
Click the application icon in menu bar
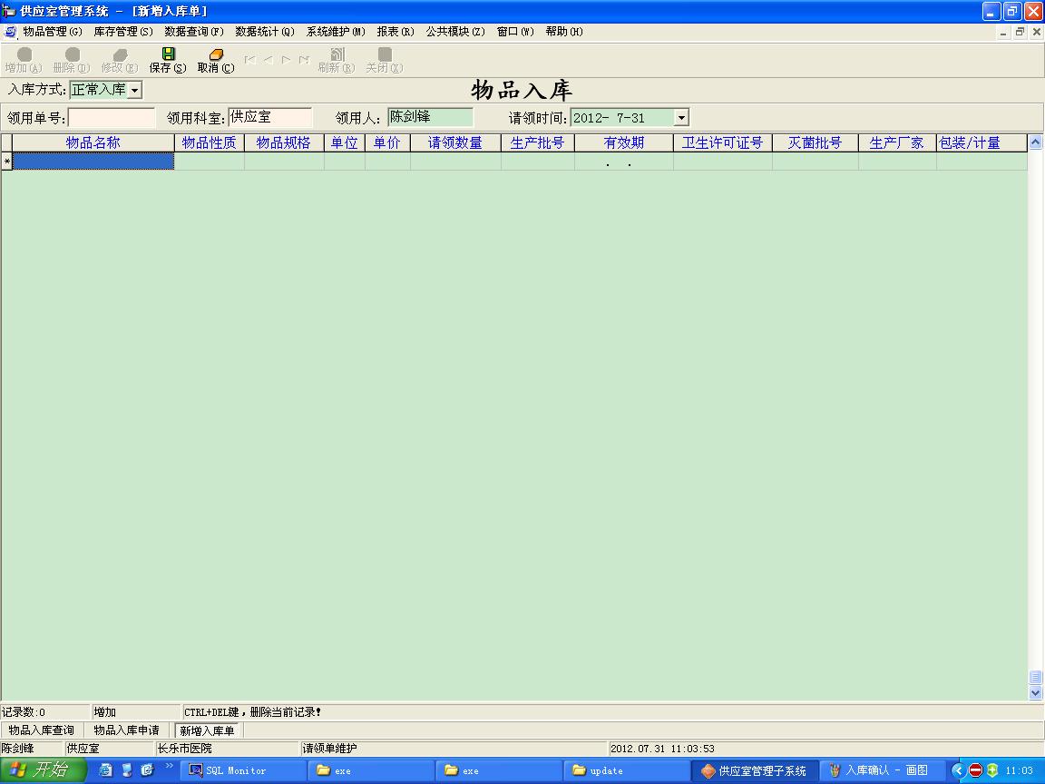10,32
